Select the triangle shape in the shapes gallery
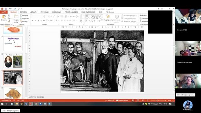The width and height of the screenshot is (201, 113). click(x=87, y=18)
